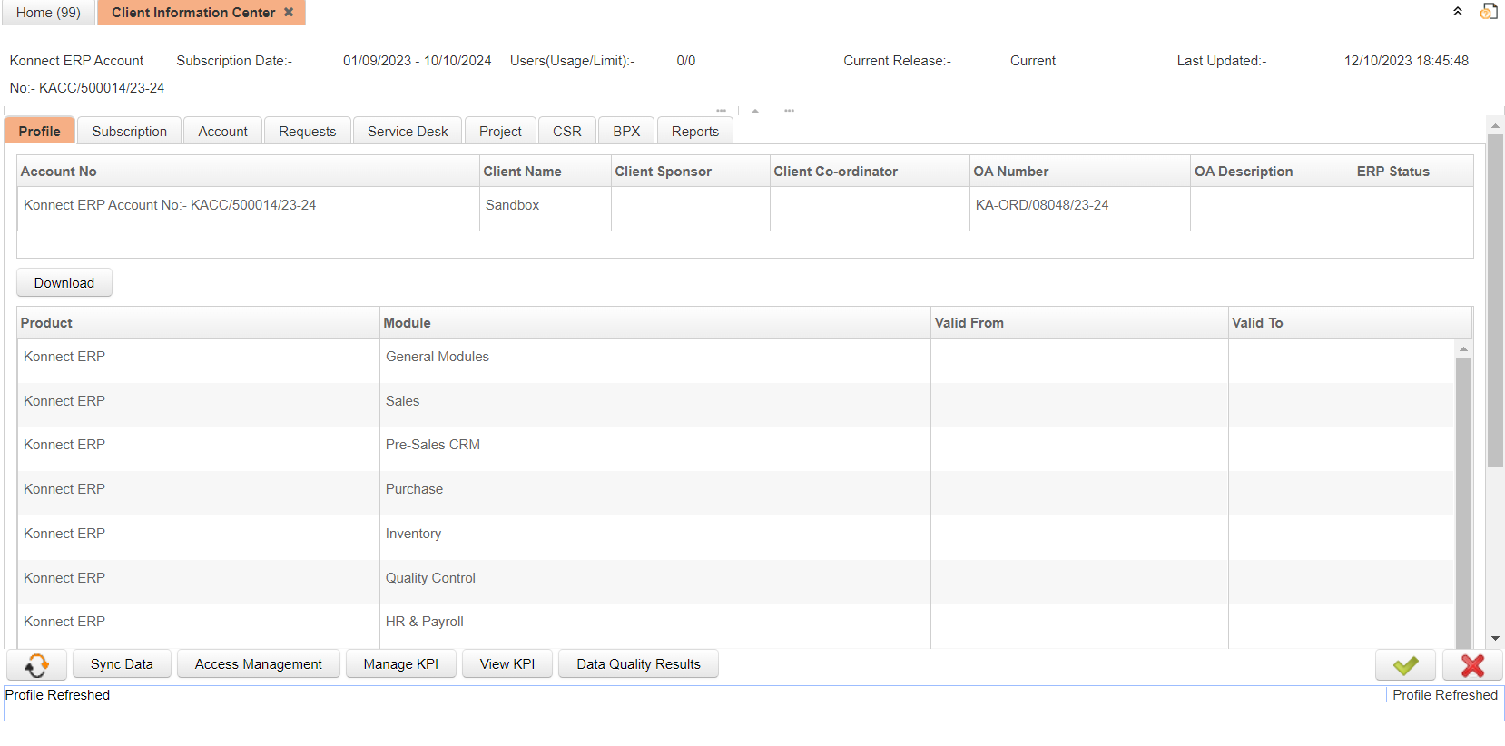The width and height of the screenshot is (1505, 746).
Task: Open Data Quality Results
Action: 638,664
